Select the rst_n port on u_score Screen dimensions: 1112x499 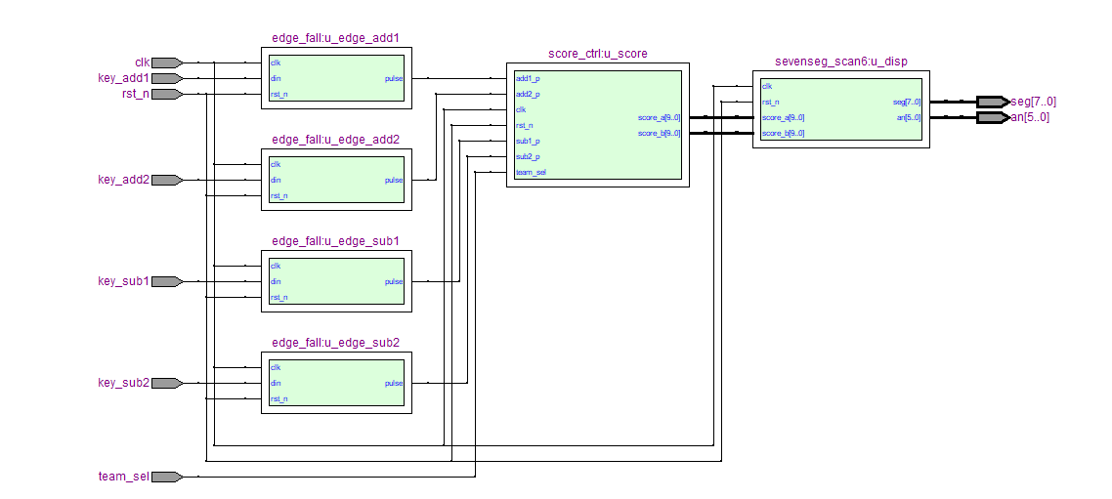pyautogui.click(x=524, y=125)
